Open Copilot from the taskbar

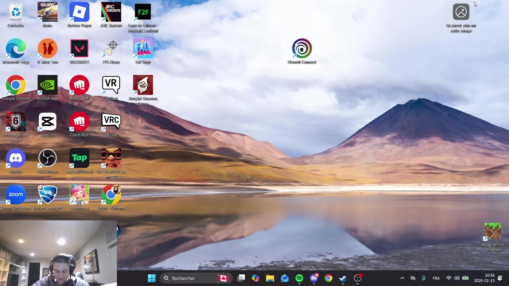click(255, 278)
